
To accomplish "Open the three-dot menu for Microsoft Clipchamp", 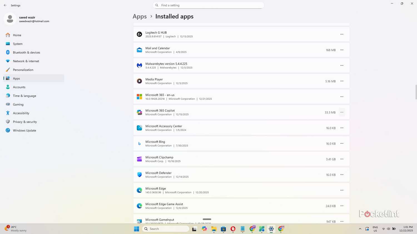I will [342, 159].
